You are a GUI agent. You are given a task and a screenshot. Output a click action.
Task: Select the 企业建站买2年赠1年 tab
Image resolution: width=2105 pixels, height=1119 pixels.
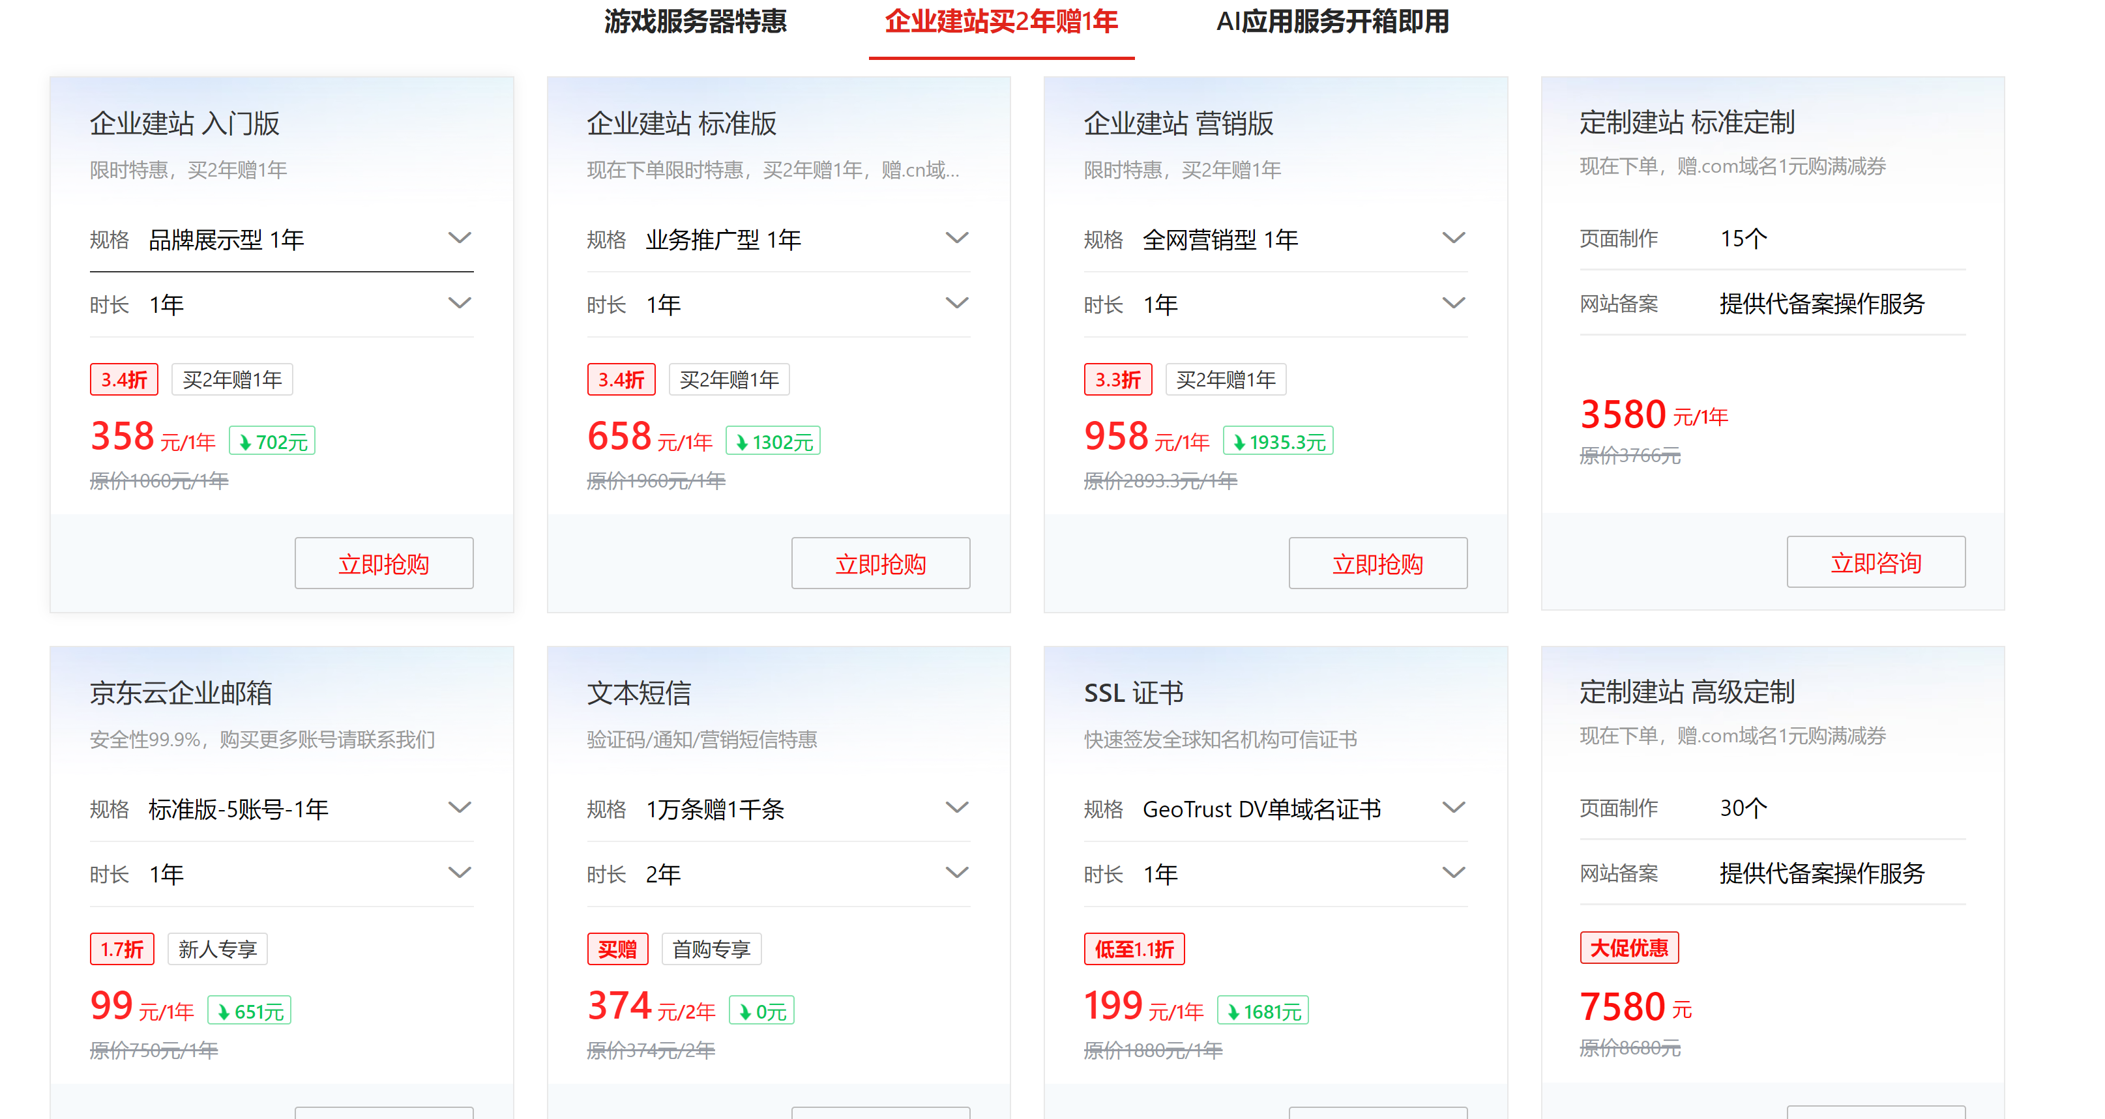click(x=1001, y=22)
